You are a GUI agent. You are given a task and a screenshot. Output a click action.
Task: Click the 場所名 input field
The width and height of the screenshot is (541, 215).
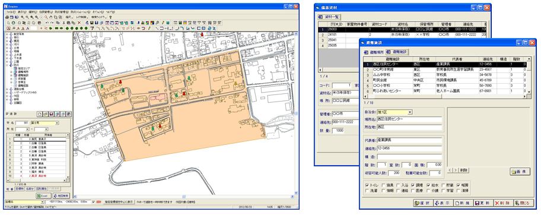[409, 119]
